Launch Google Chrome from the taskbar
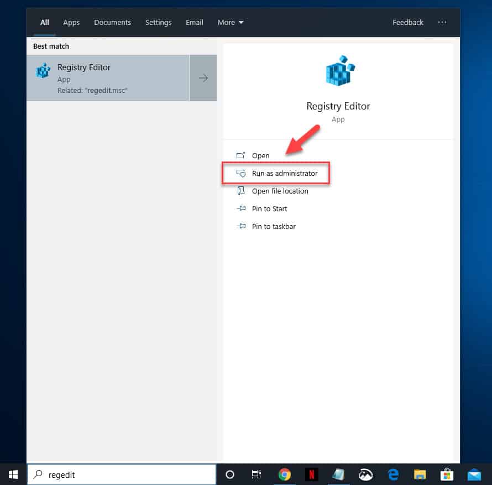Image resolution: width=492 pixels, height=485 pixels. [x=284, y=474]
